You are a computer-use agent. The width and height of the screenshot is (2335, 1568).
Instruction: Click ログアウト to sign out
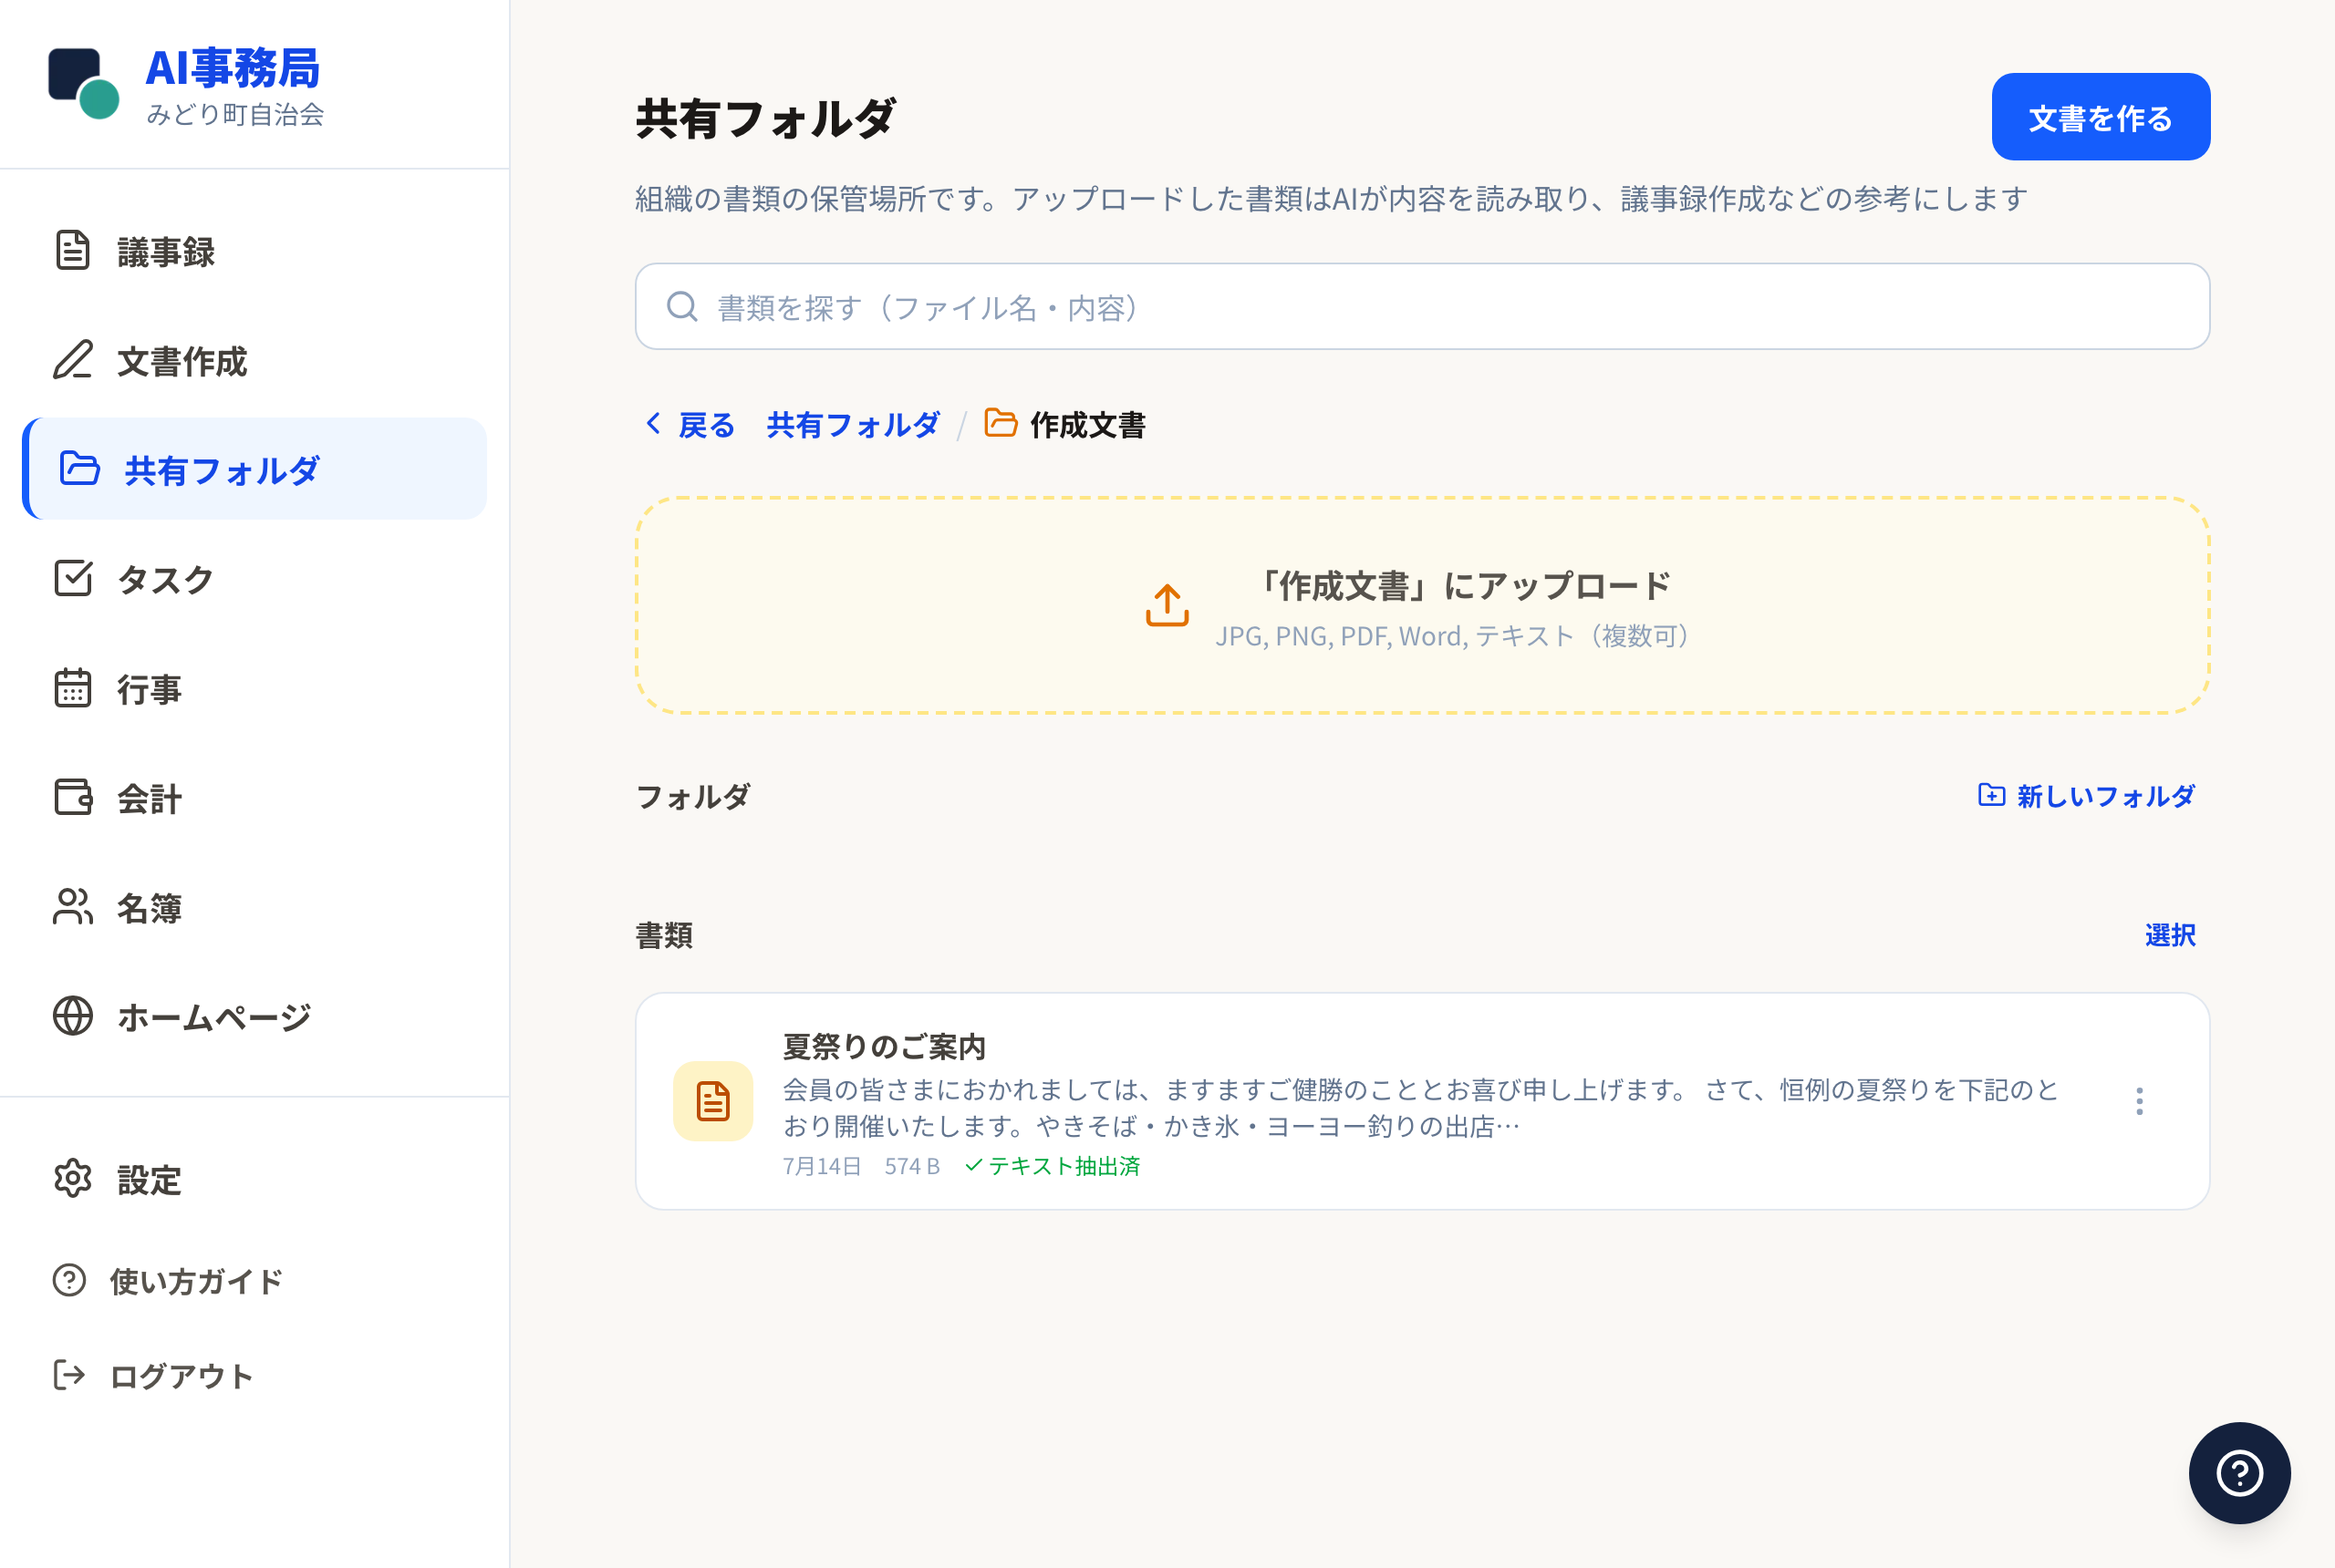[x=254, y=1375]
